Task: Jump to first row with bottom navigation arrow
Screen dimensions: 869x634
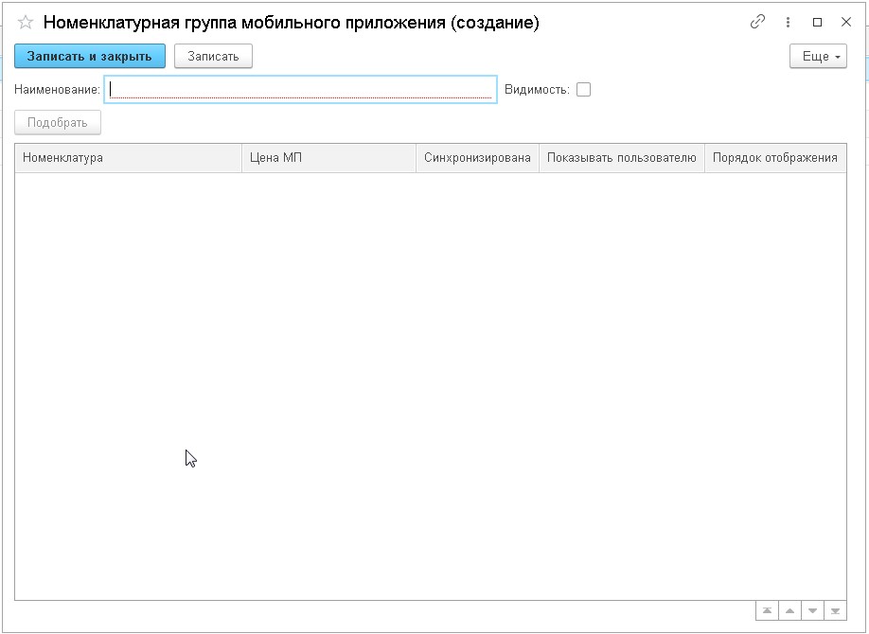Action: (x=767, y=611)
